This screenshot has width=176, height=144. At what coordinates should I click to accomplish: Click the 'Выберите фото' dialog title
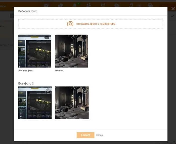[x=28, y=11]
